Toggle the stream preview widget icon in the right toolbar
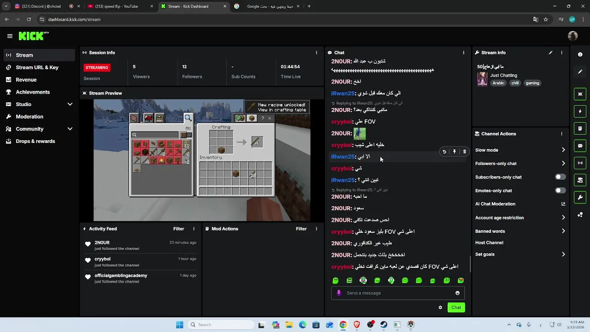The height and width of the screenshot is (332, 590). tap(580, 94)
